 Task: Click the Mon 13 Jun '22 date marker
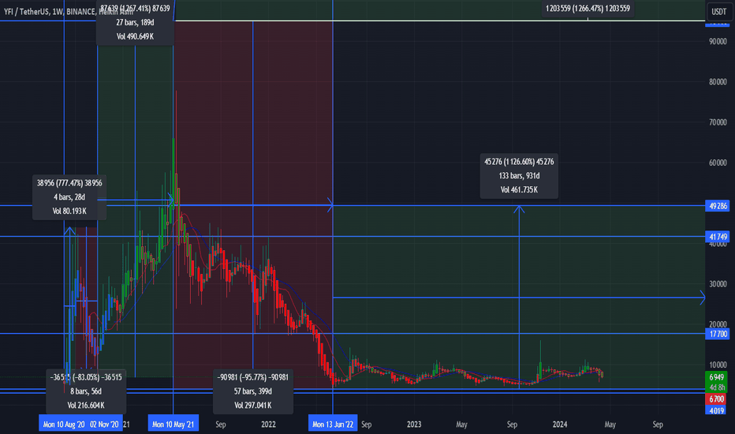(333, 425)
